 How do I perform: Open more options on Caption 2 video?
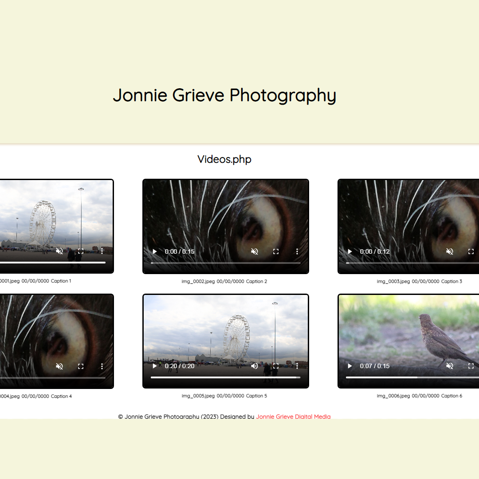tap(297, 251)
